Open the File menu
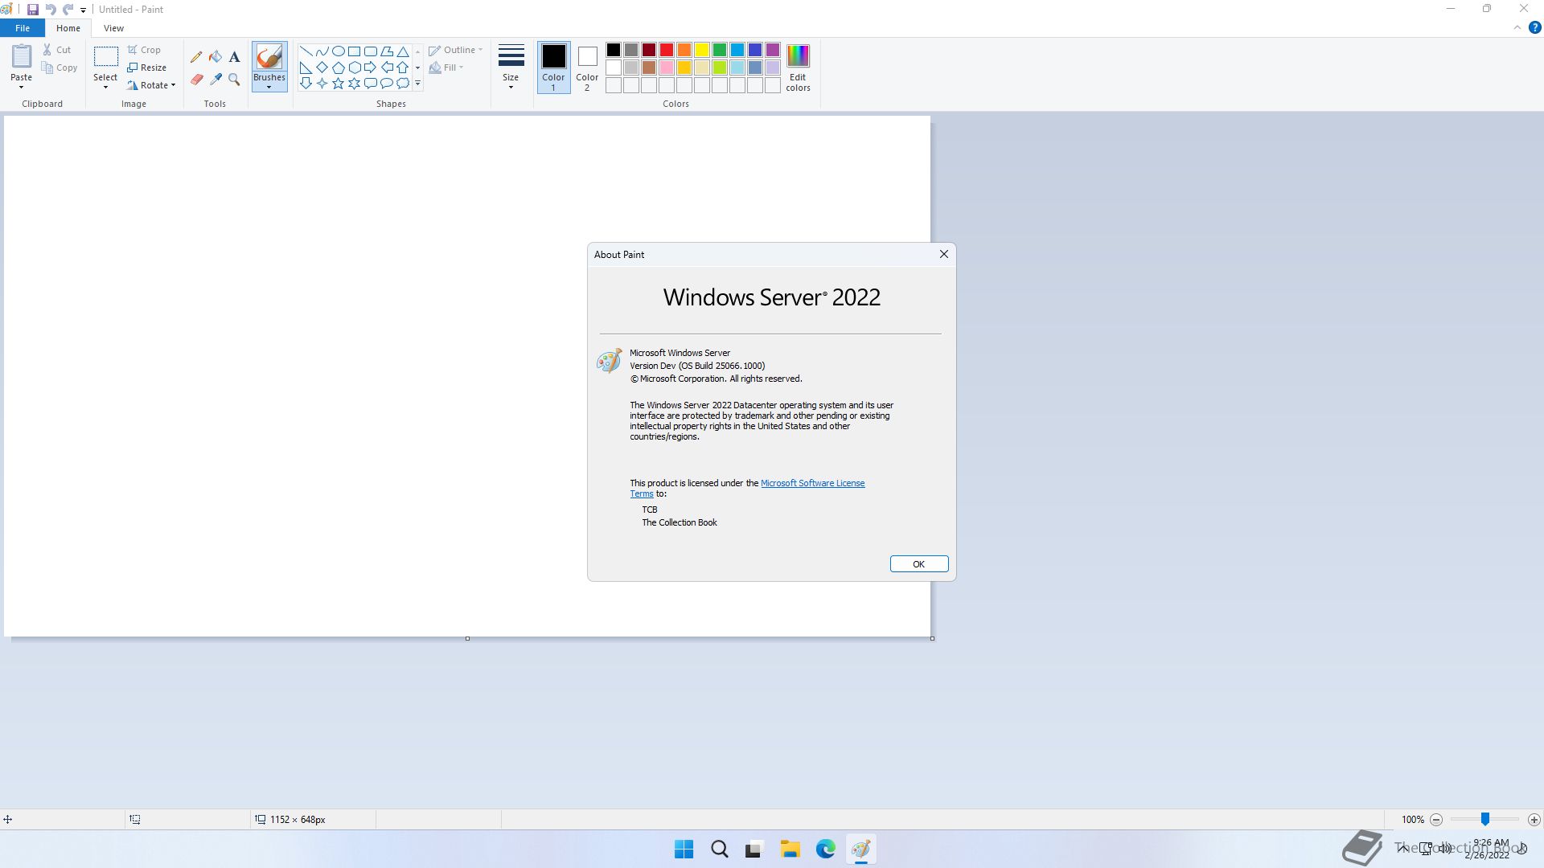The image size is (1544, 868). [x=23, y=28]
